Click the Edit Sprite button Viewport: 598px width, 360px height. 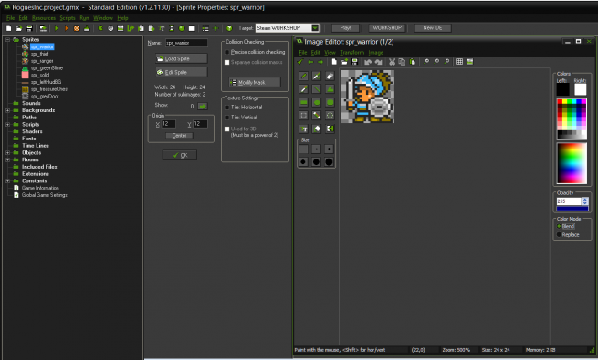(x=182, y=72)
